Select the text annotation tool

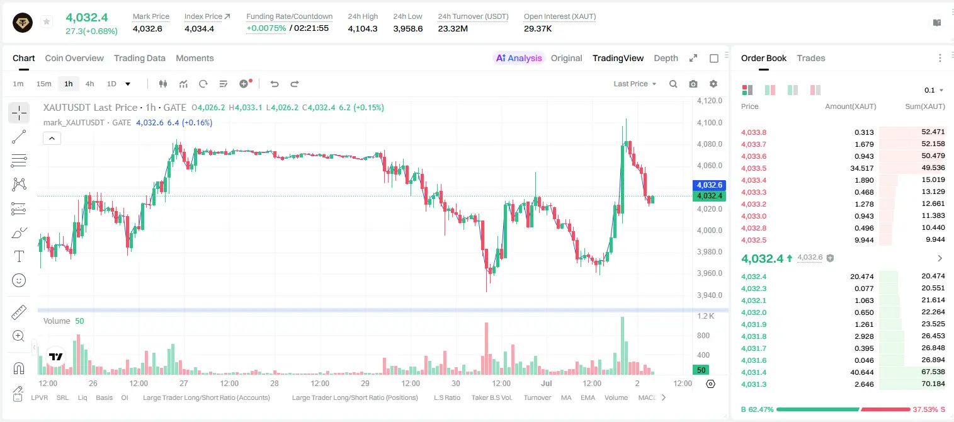tap(19, 256)
